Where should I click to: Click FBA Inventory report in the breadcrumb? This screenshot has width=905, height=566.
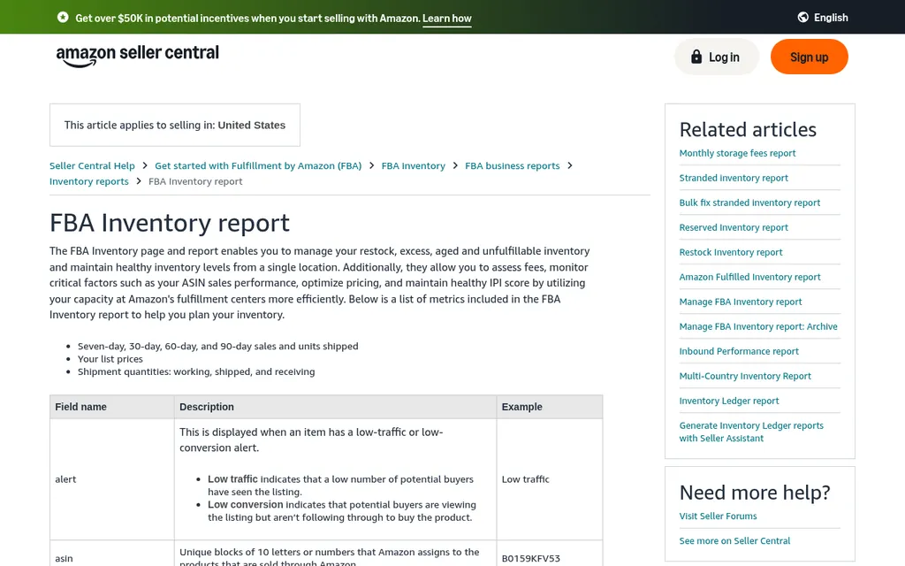195,181
